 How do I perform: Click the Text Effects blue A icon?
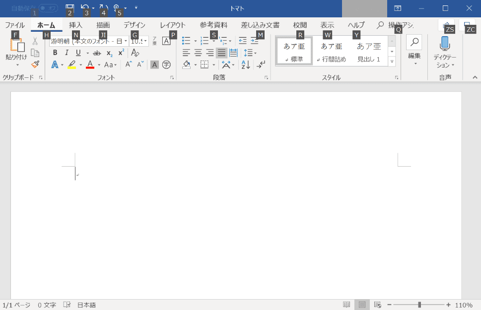55,64
